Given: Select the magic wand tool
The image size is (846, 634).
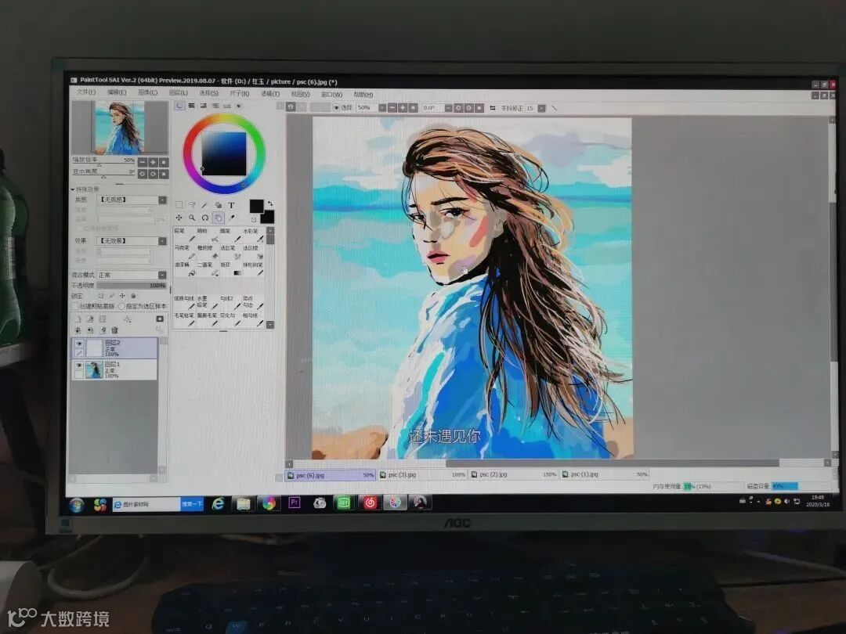Looking at the screenshot, I should tap(204, 205).
